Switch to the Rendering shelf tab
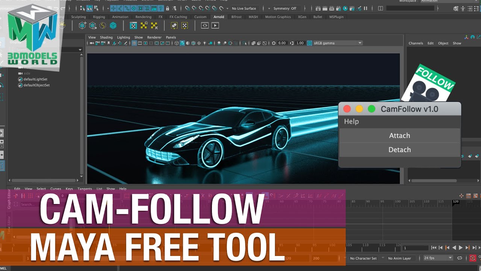The width and height of the screenshot is (481, 271). click(143, 17)
